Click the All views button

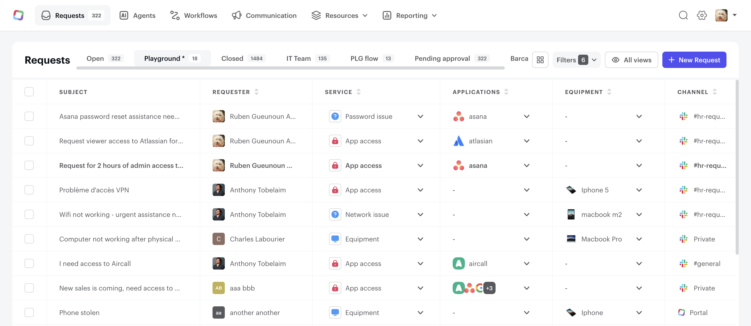631,60
